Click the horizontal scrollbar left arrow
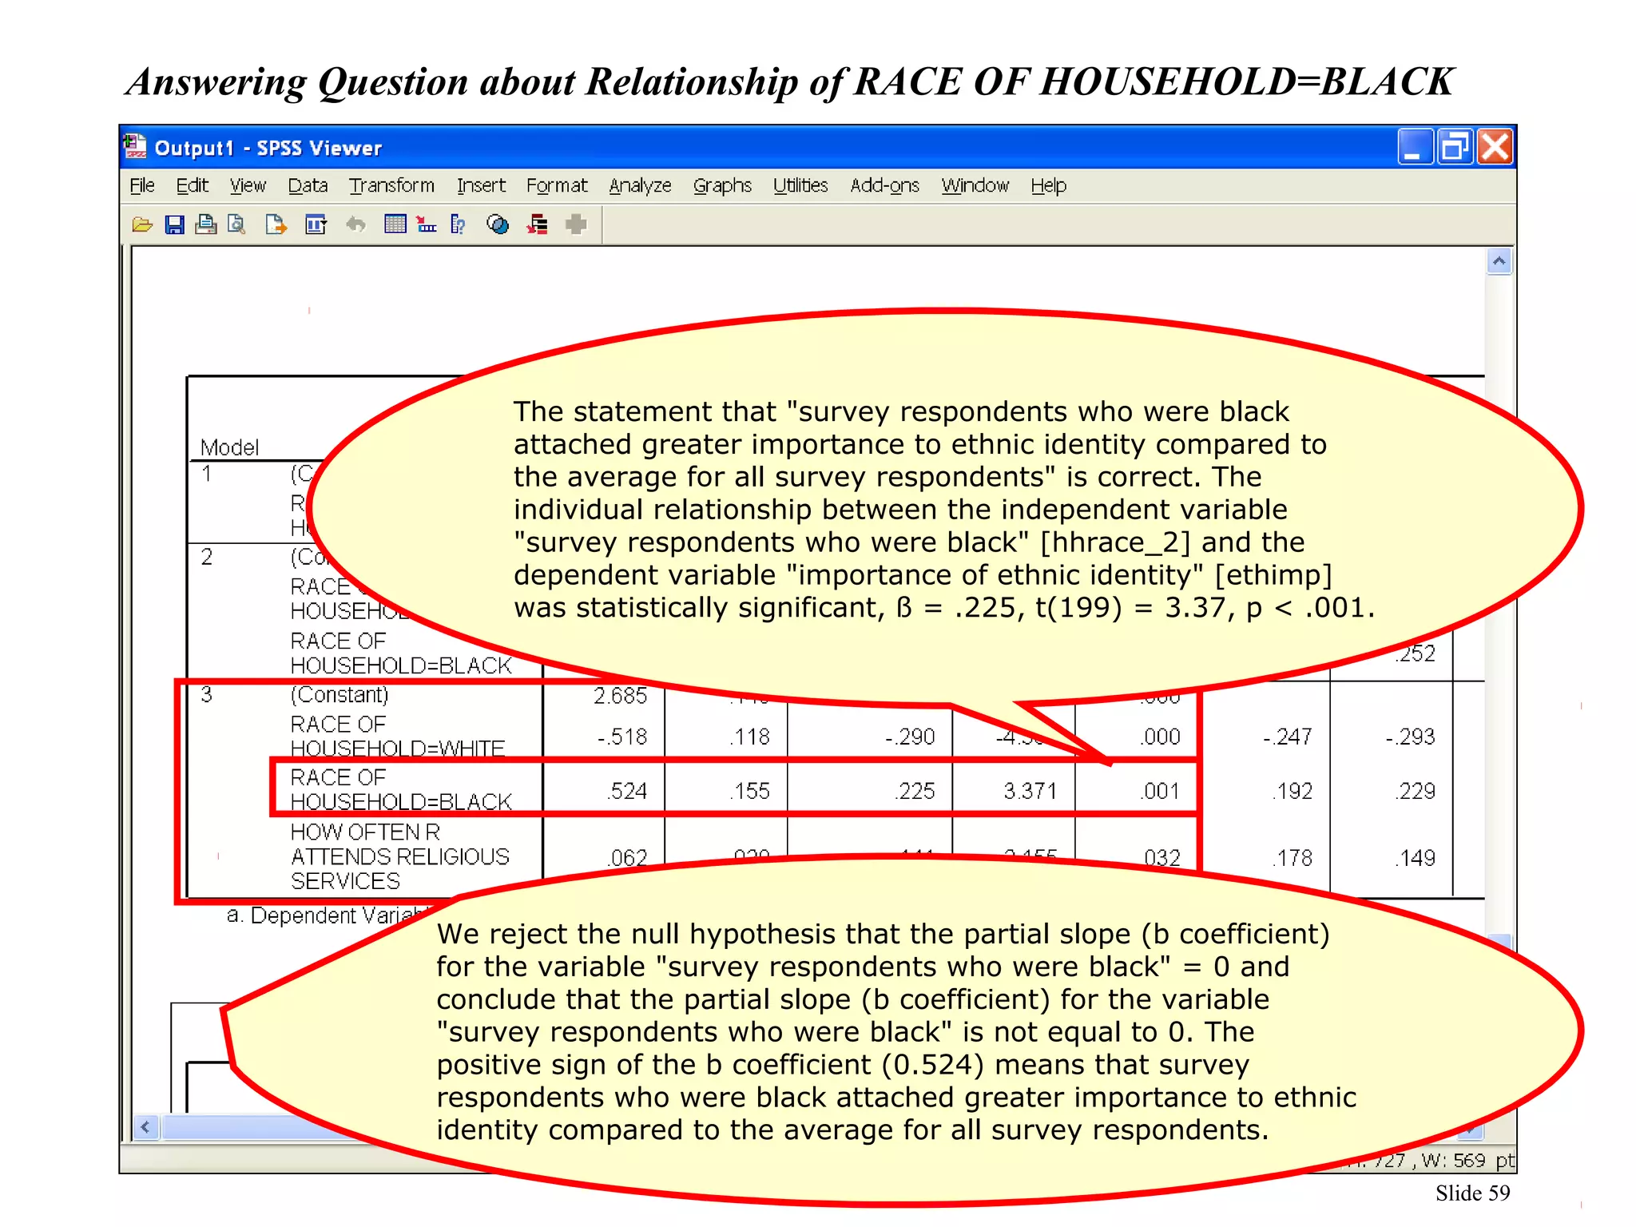1636x1227 pixels. coord(145,1127)
